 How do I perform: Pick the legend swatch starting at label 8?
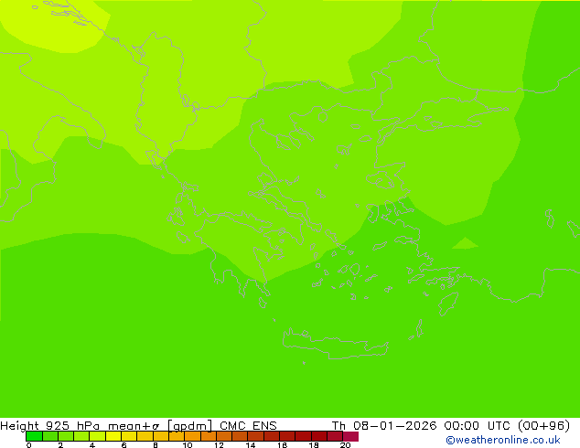(160, 436)
